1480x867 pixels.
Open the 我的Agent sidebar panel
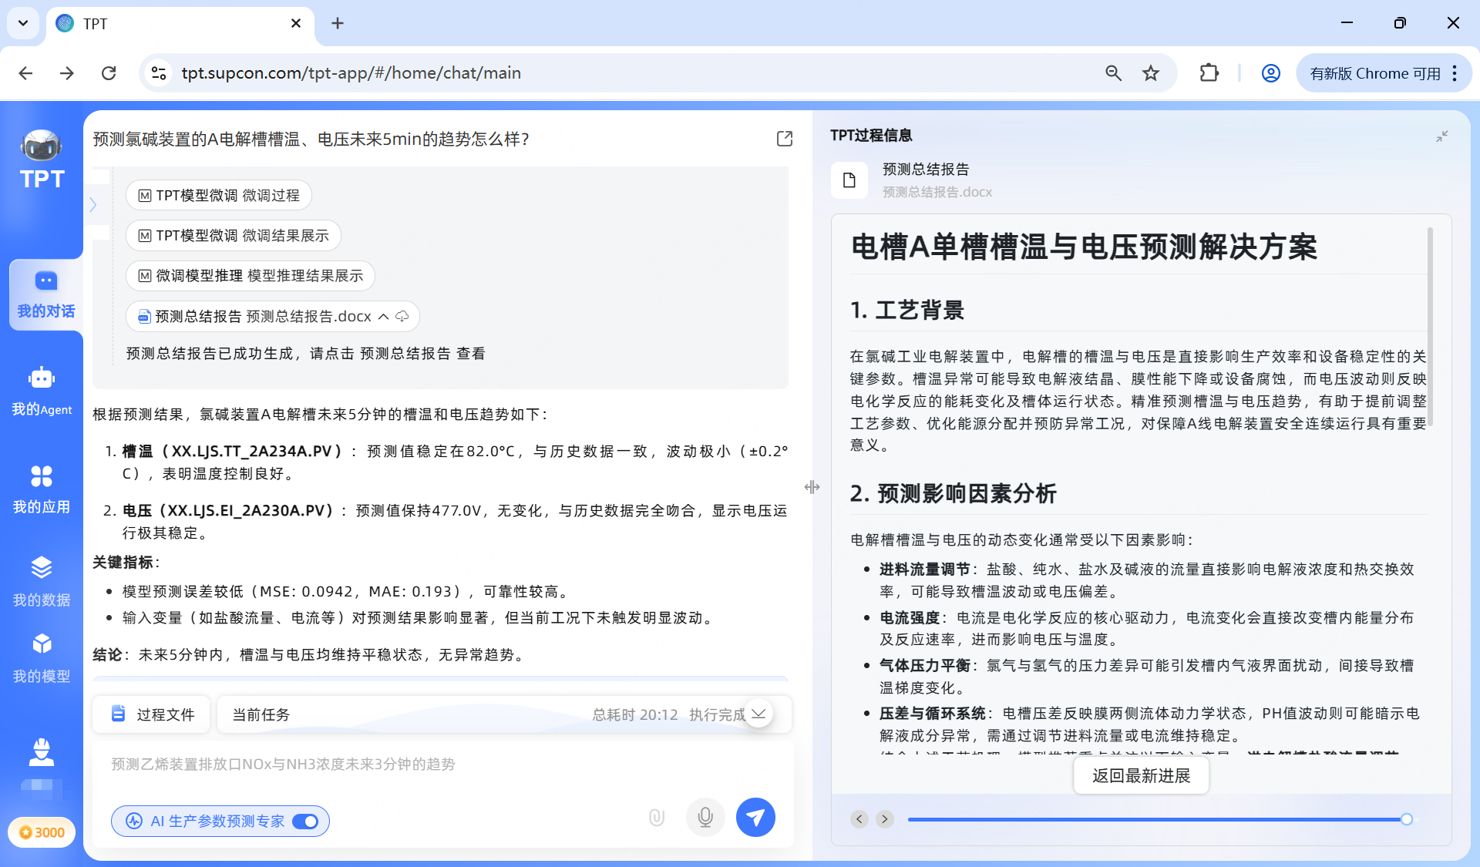(42, 389)
